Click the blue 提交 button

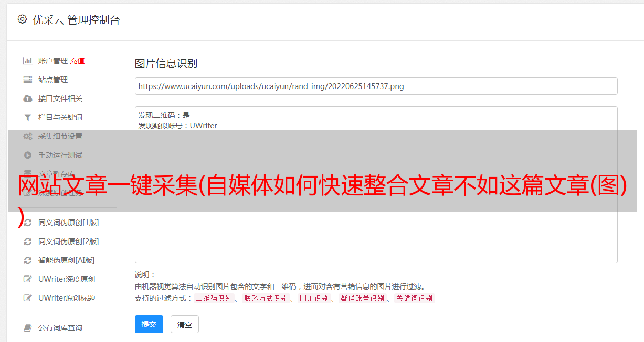(x=149, y=324)
